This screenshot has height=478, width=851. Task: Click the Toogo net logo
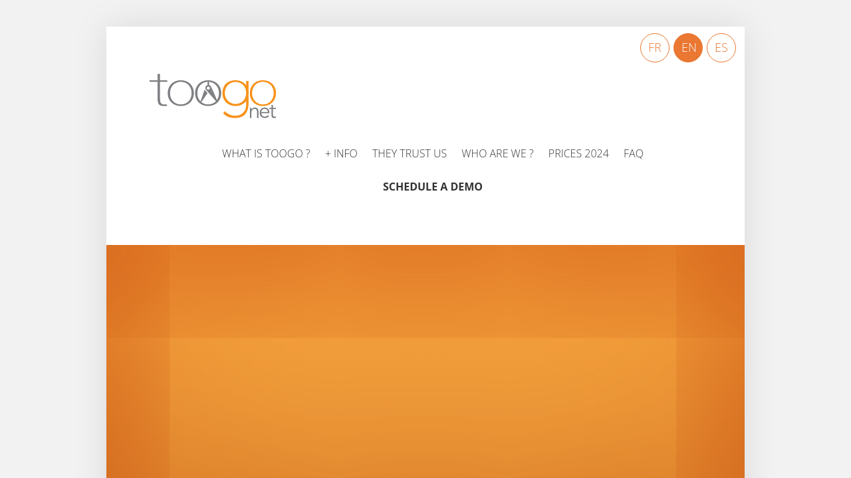(213, 96)
